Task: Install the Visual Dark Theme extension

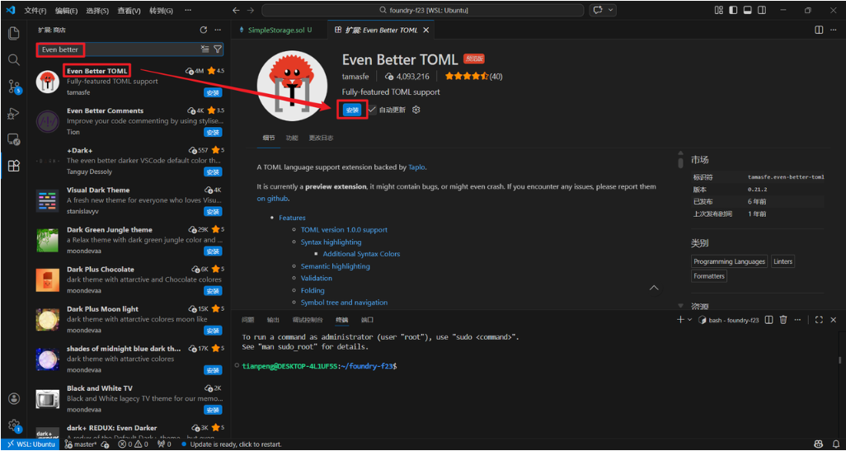Action: tap(213, 211)
